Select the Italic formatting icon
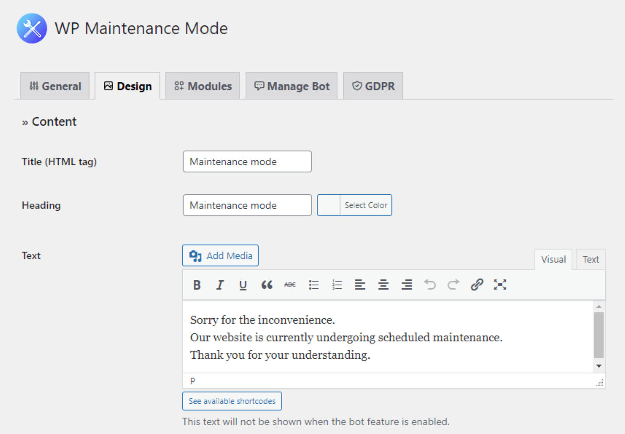The image size is (625, 434). point(220,285)
